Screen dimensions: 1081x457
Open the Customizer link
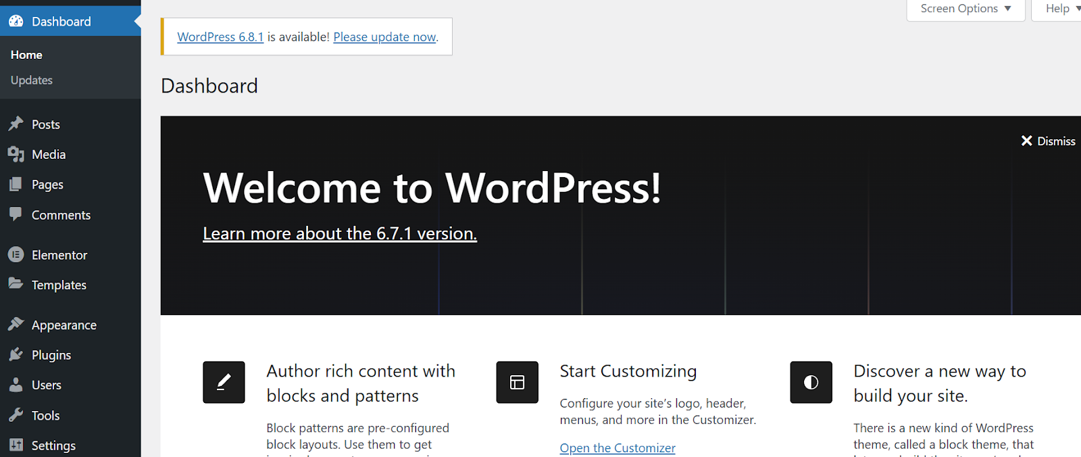click(618, 448)
